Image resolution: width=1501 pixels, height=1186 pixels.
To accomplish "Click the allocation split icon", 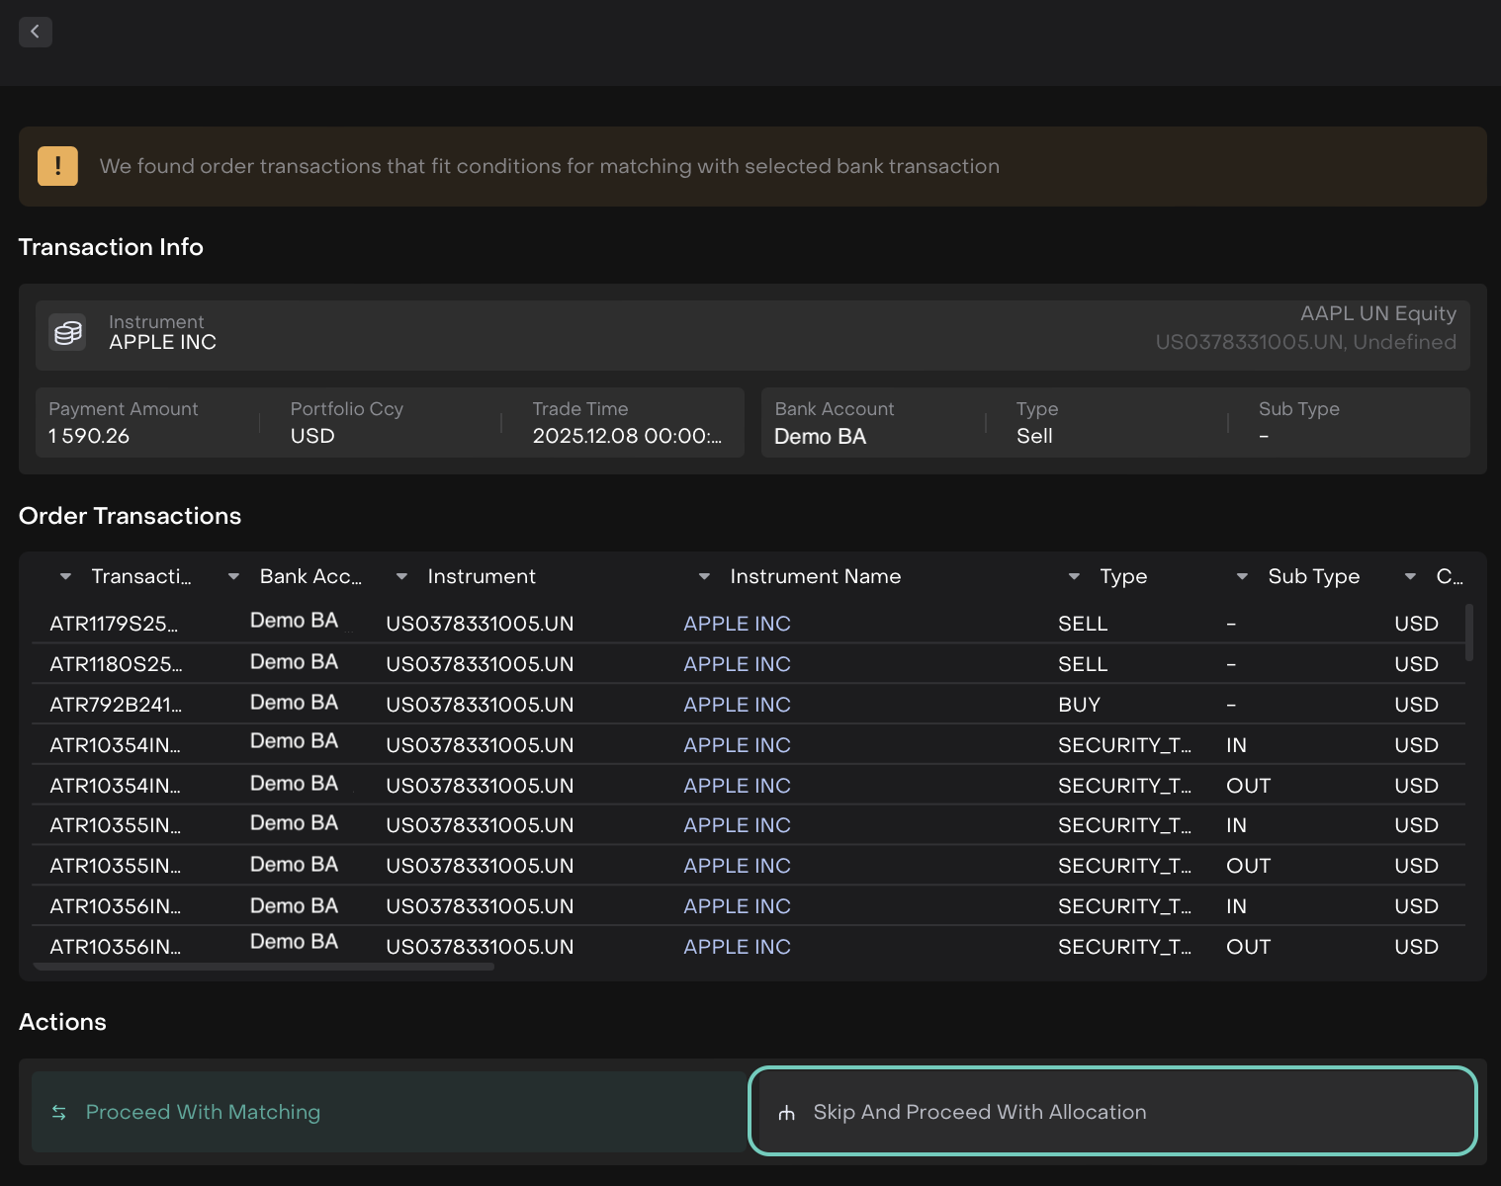I will click(x=787, y=1113).
